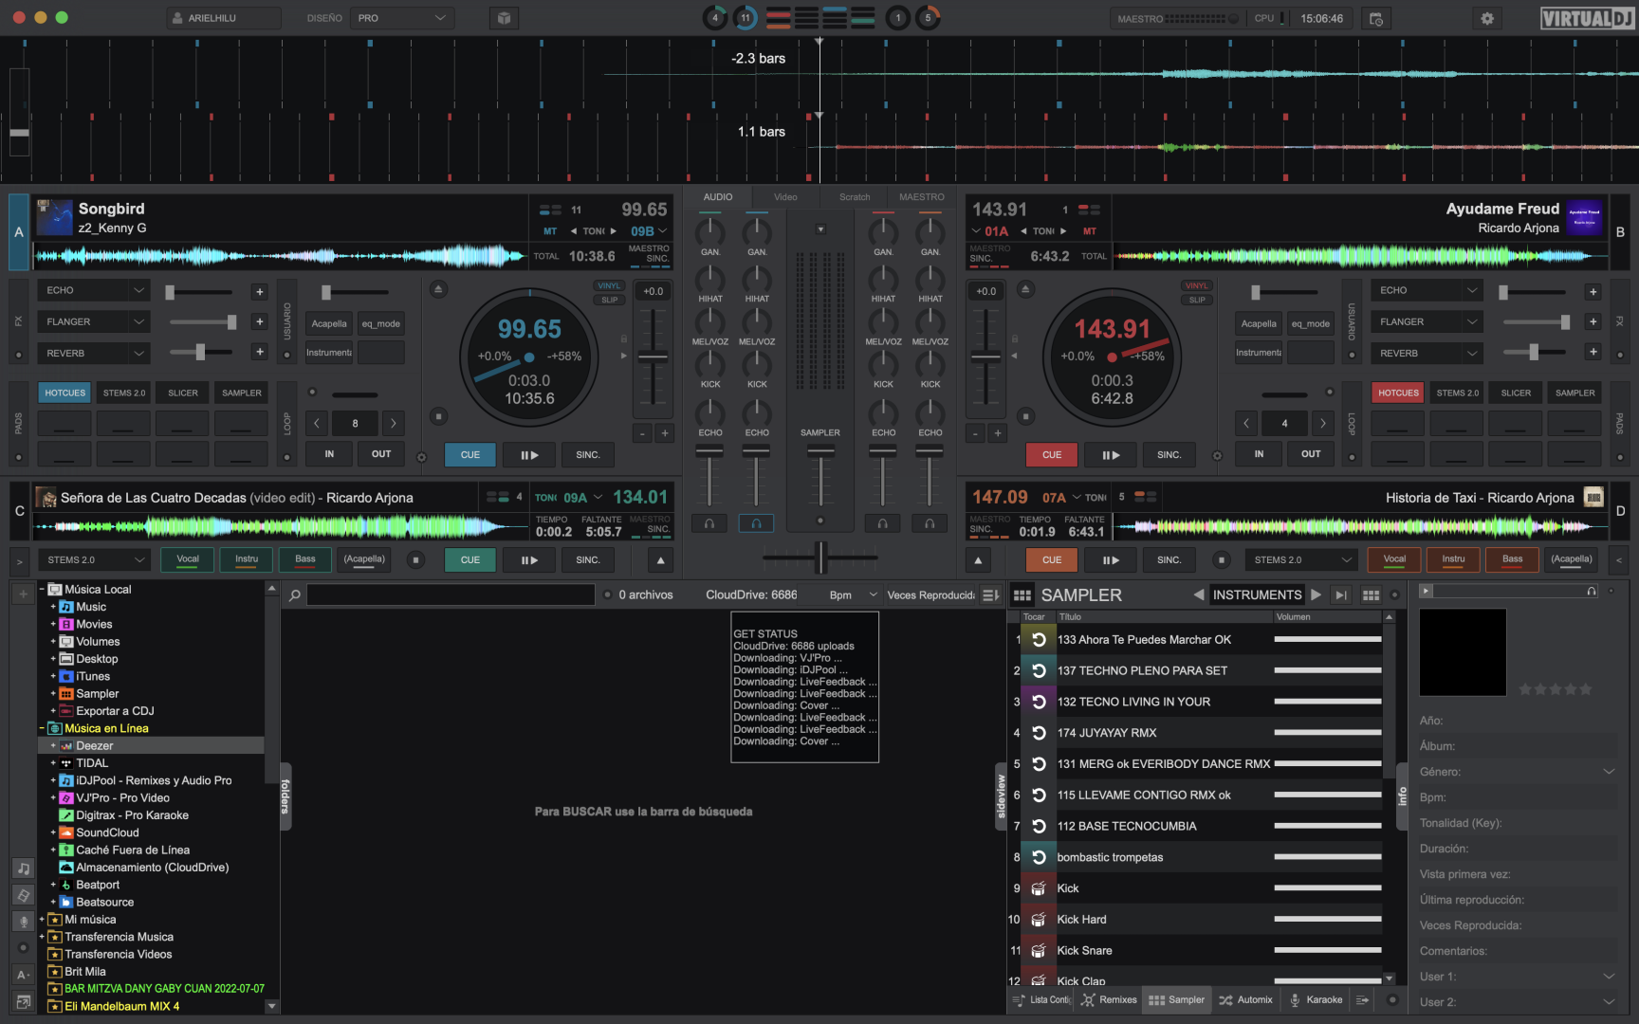1639x1024 pixels.
Task: Click the clock calendar icon beside the time
Action: pos(1376,18)
